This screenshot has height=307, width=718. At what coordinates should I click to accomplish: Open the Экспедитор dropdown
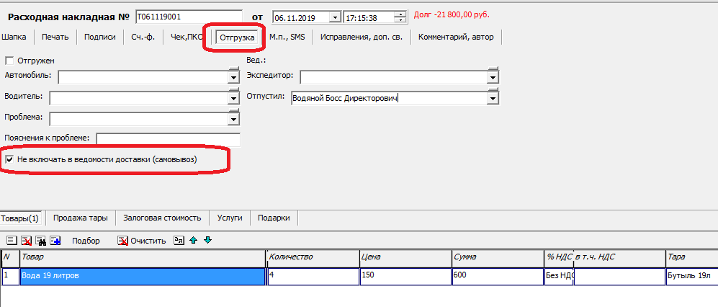coord(493,77)
